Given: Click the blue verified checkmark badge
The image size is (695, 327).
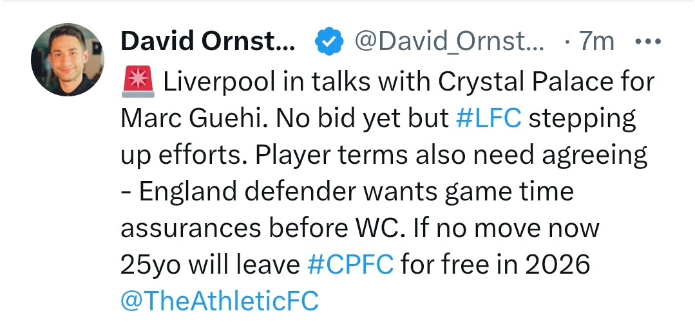Looking at the screenshot, I should (327, 42).
